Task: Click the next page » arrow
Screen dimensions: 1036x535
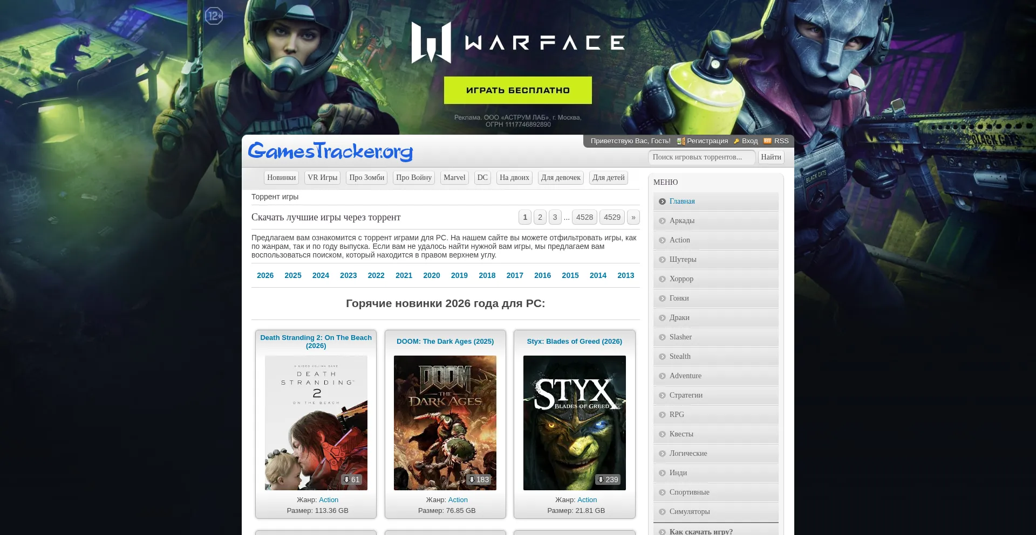Action: [x=633, y=217]
